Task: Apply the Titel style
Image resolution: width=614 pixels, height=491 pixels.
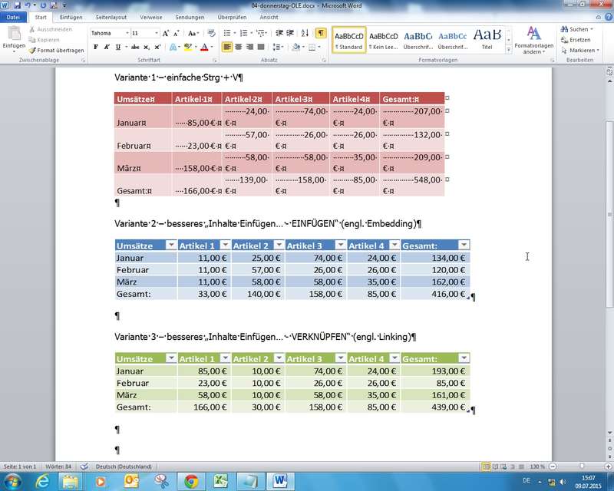Action: coord(487,40)
